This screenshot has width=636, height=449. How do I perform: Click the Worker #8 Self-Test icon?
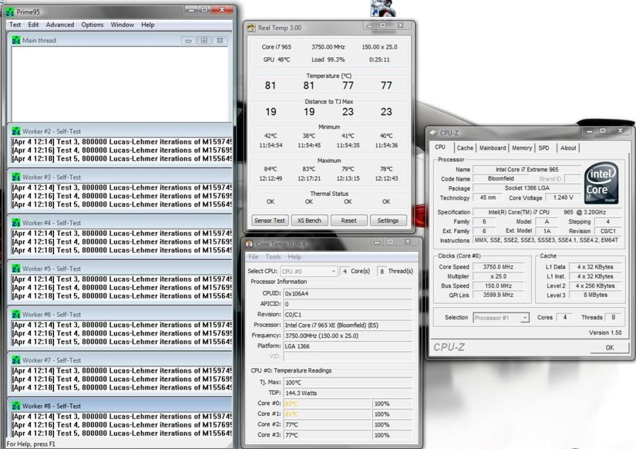(x=16, y=406)
